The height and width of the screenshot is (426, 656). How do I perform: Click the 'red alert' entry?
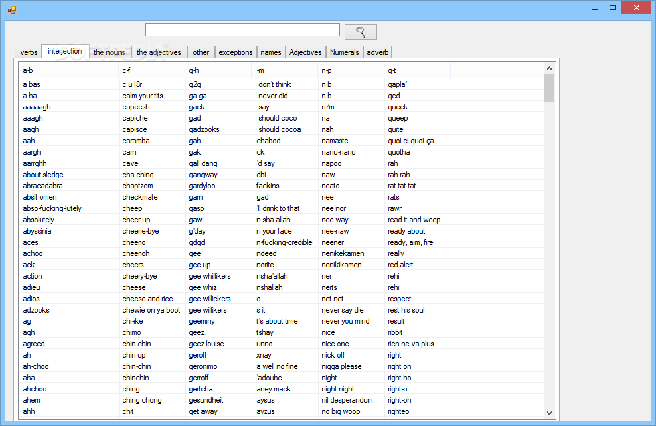tap(400, 265)
